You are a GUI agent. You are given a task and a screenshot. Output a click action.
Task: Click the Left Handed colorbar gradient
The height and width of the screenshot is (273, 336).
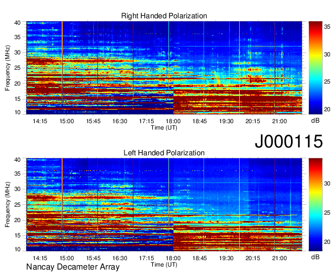pos(315,204)
